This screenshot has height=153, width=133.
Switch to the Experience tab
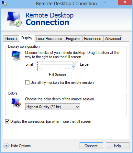tap(93, 39)
